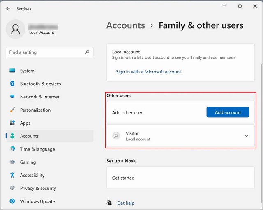Viewport: 263px width, 210px height.
Task: Click the Accessibility figure icon
Action: (12, 175)
